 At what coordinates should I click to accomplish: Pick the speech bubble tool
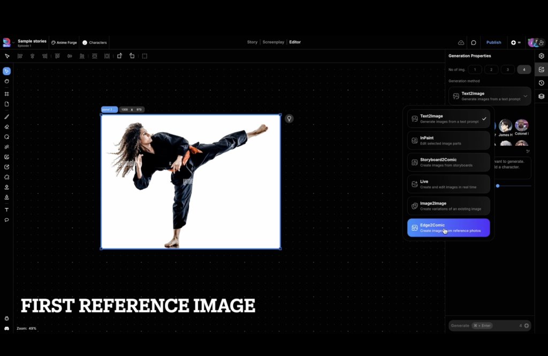(x=7, y=220)
